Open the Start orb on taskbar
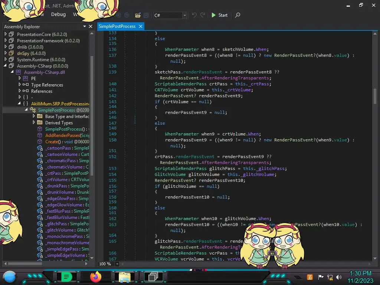Image resolution: width=380 pixels, height=285 pixels. point(10,277)
